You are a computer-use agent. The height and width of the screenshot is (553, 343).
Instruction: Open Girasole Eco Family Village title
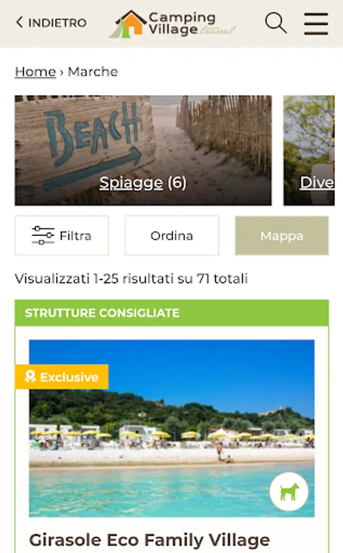150,540
